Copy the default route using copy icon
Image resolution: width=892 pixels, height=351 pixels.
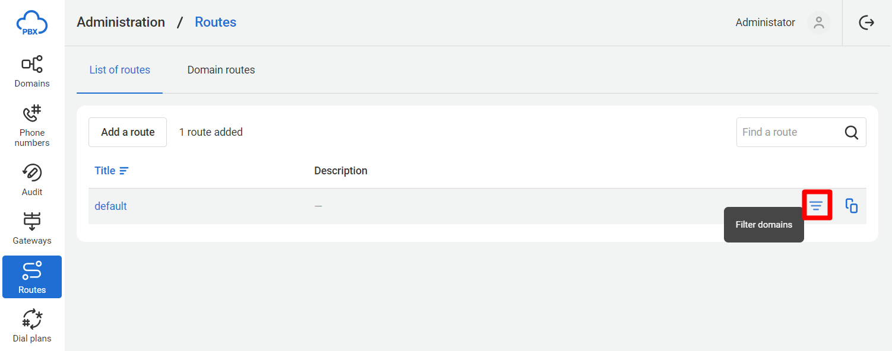pyautogui.click(x=852, y=206)
